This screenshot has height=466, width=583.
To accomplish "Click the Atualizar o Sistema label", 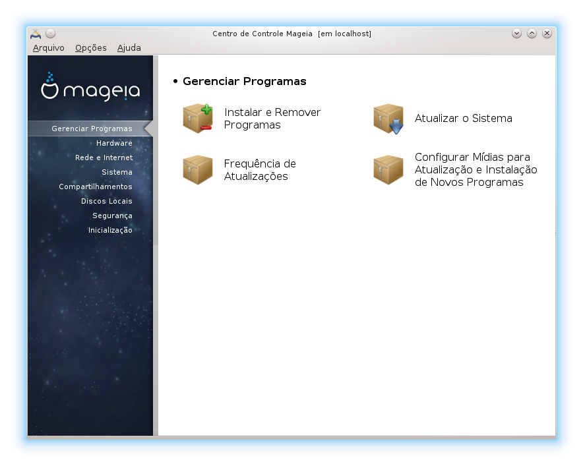I will [x=463, y=119].
